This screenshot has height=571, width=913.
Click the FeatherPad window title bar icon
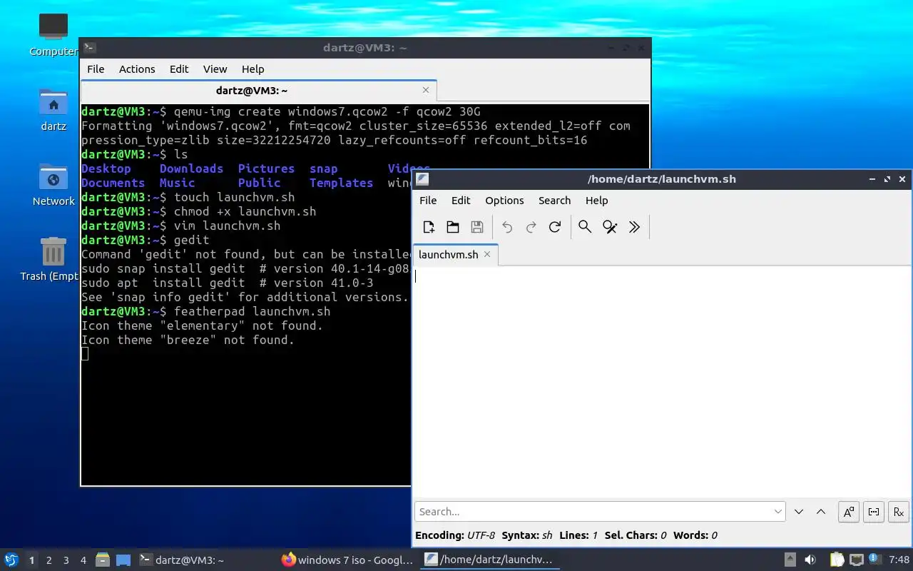(x=422, y=179)
